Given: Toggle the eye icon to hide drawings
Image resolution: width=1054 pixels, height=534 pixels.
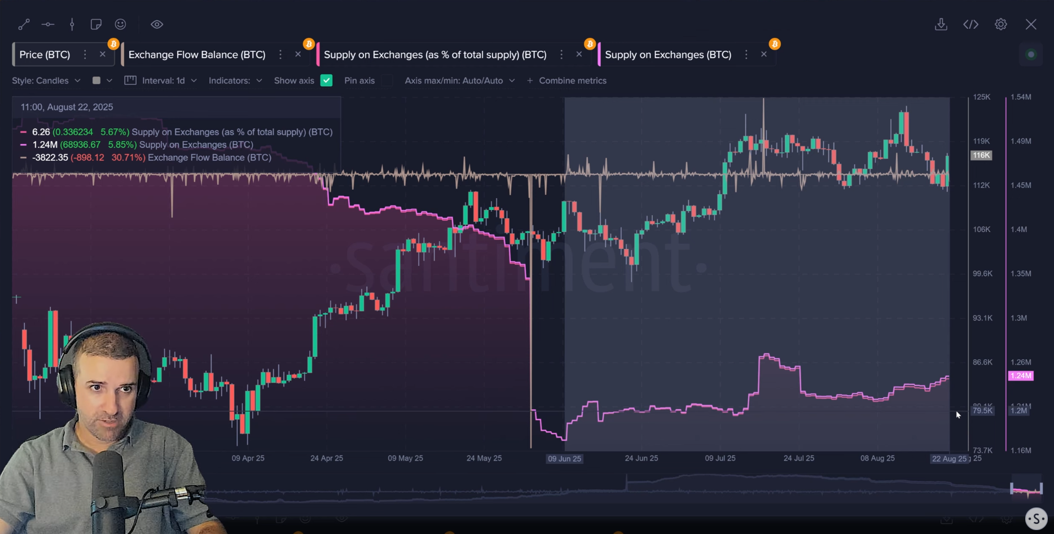Looking at the screenshot, I should tap(156, 24).
